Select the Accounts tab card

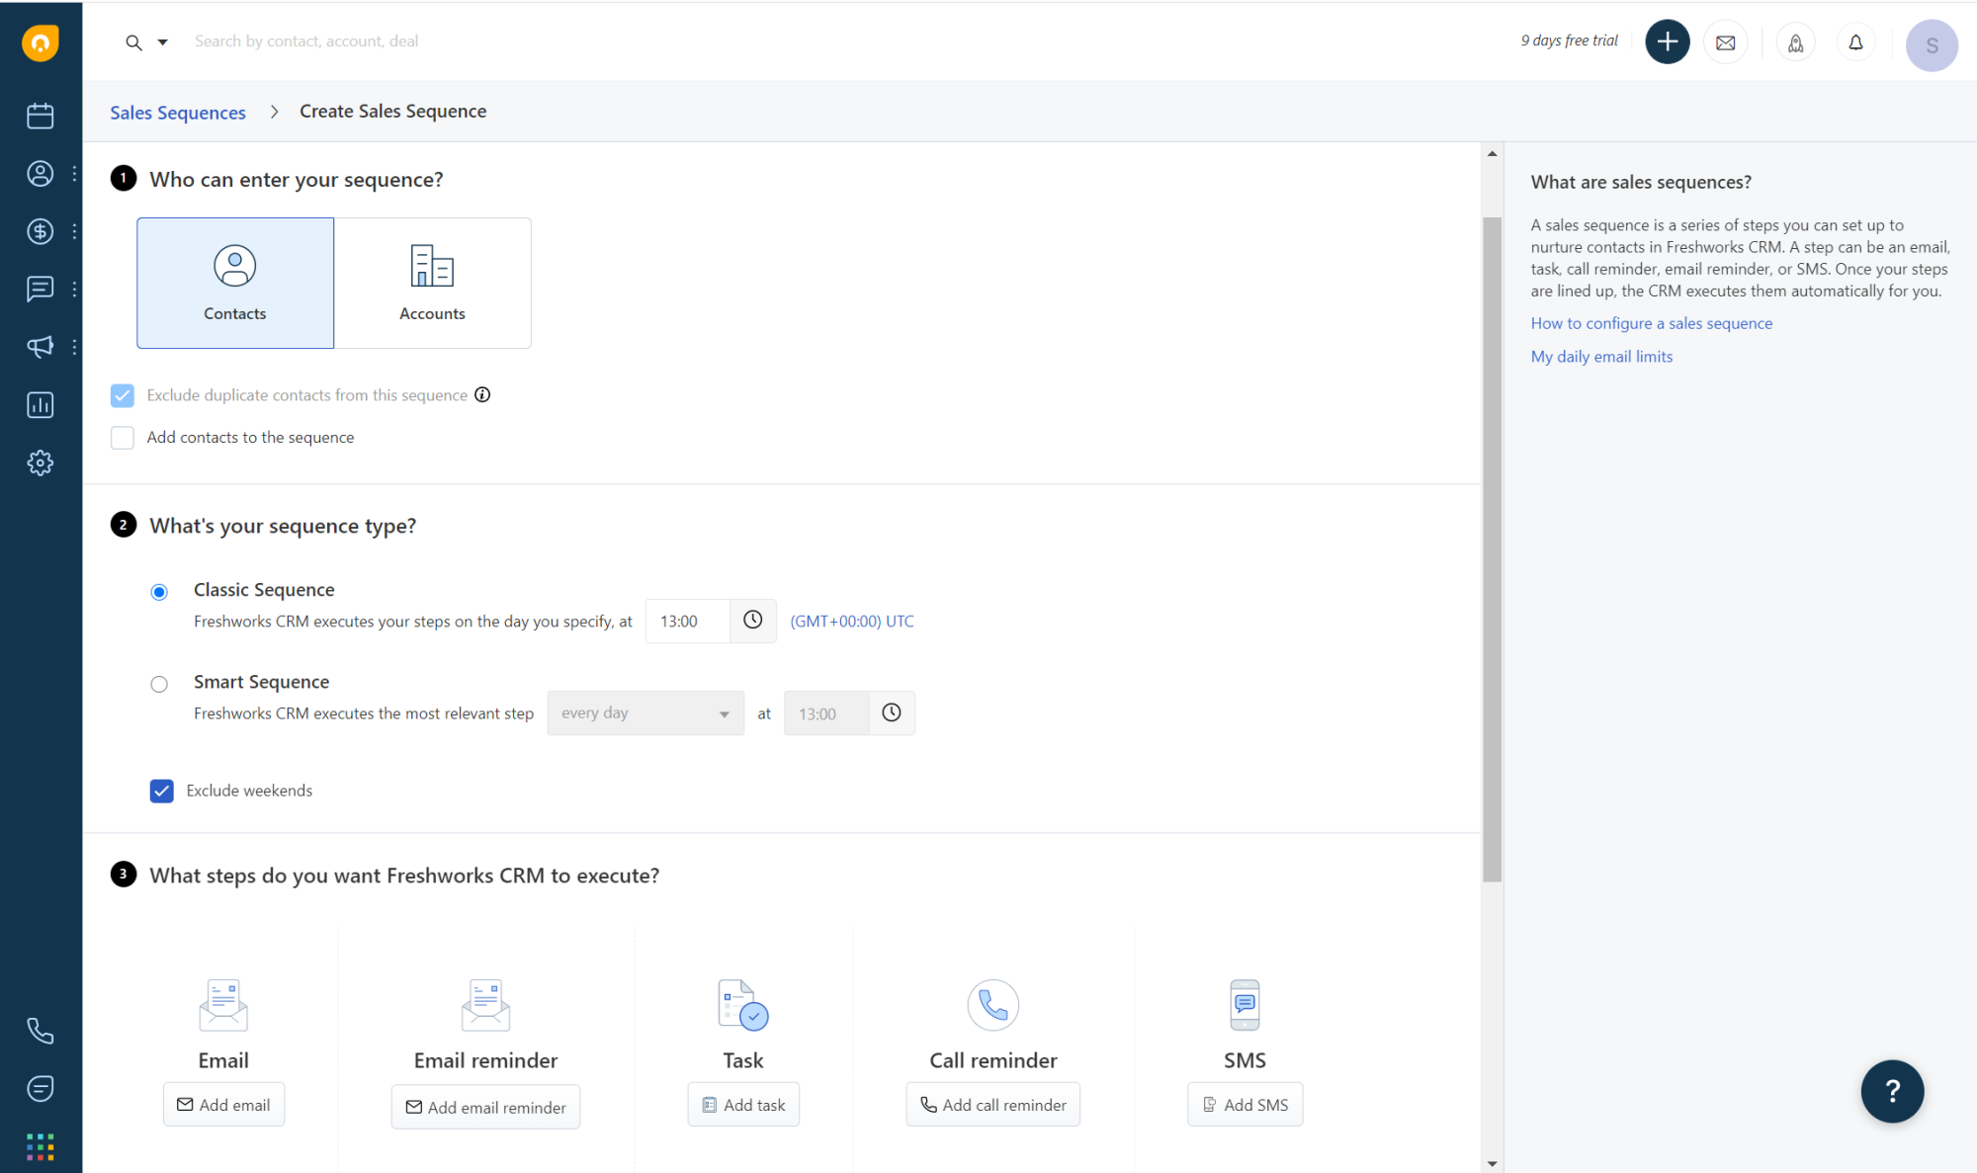pyautogui.click(x=432, y=283)
